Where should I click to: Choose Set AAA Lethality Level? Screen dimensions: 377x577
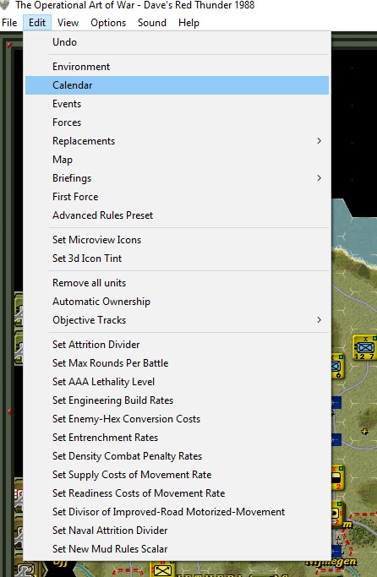pyautogui.click(x=177, y=382)
